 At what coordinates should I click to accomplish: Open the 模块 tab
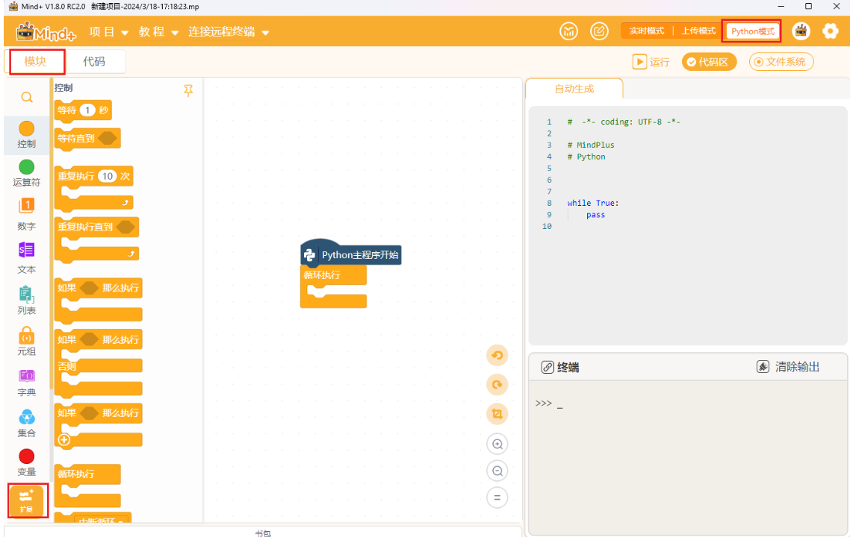(x=37, y=62)
